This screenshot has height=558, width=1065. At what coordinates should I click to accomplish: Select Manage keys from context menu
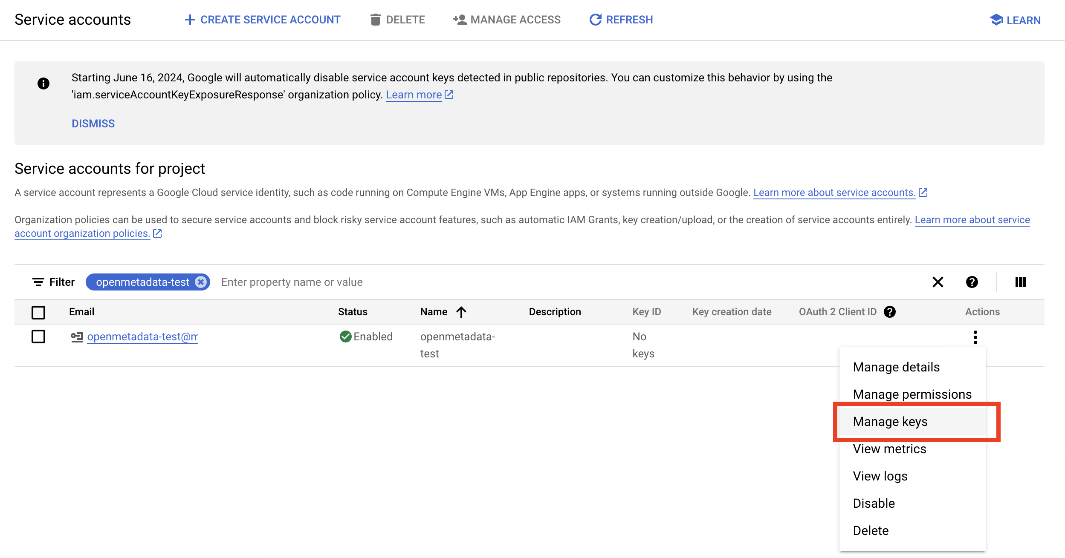[889, 421]
